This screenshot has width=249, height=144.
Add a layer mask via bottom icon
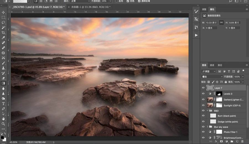coord(221,141)
